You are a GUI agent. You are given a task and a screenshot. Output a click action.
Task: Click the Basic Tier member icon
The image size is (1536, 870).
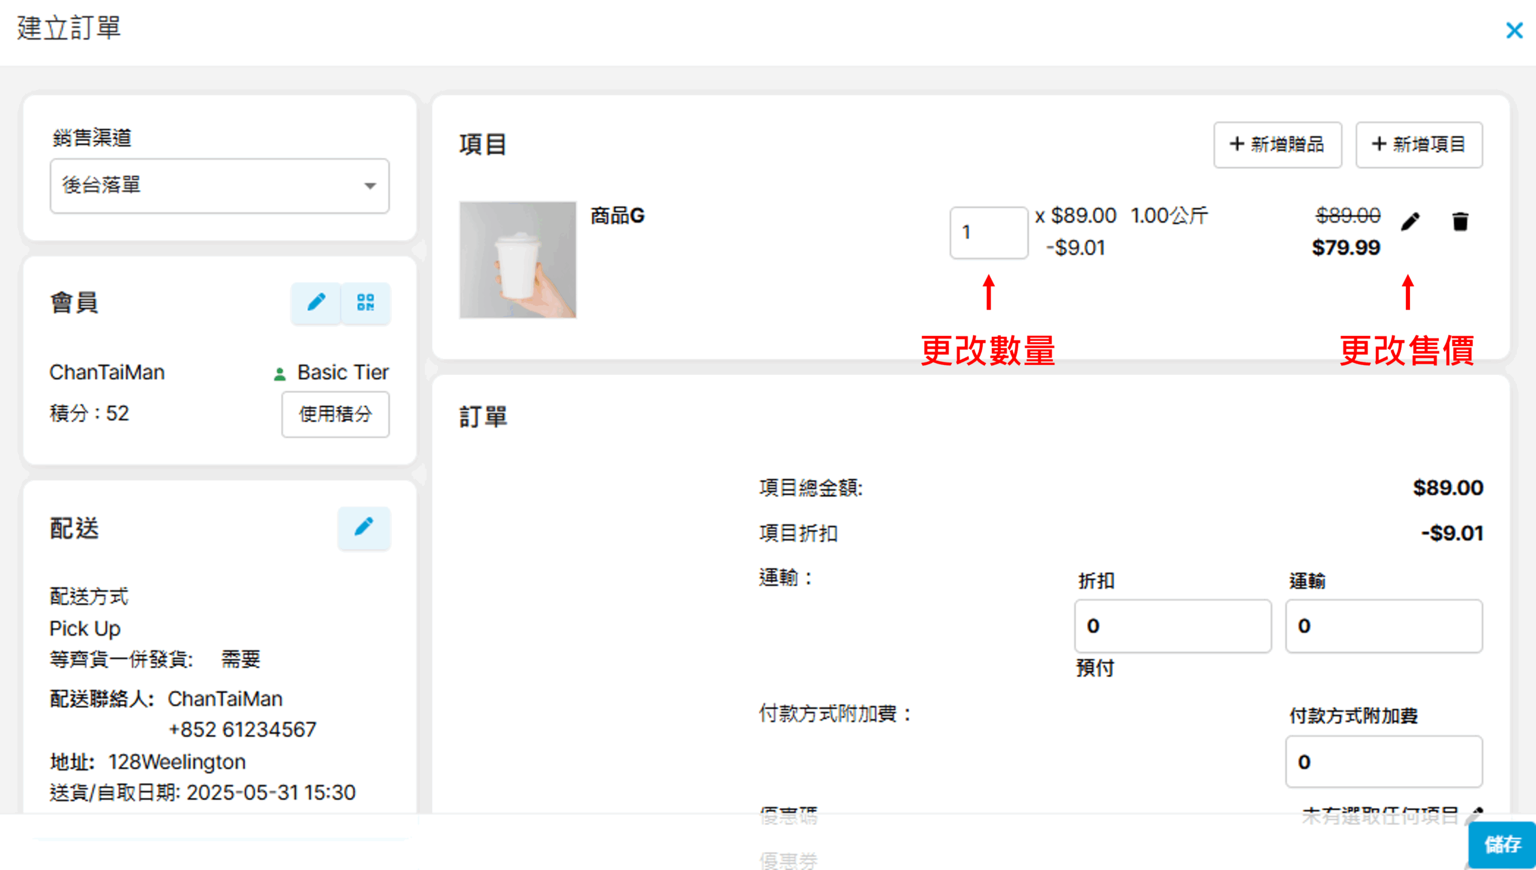pos(279,374)
